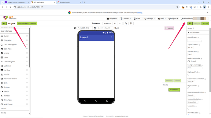Screen dimensions: 211x118
Task: Click the phone device icon before Android theme
Action: tap(95, 28)
